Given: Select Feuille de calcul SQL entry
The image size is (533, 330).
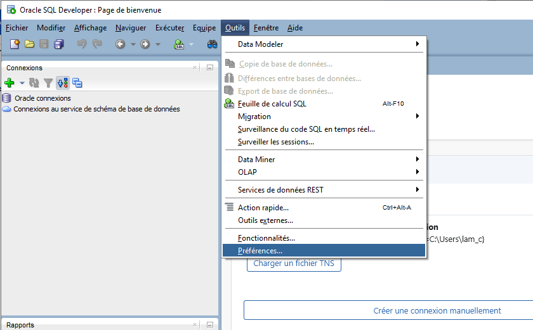Looking at the screenshot, I should 324,104.
